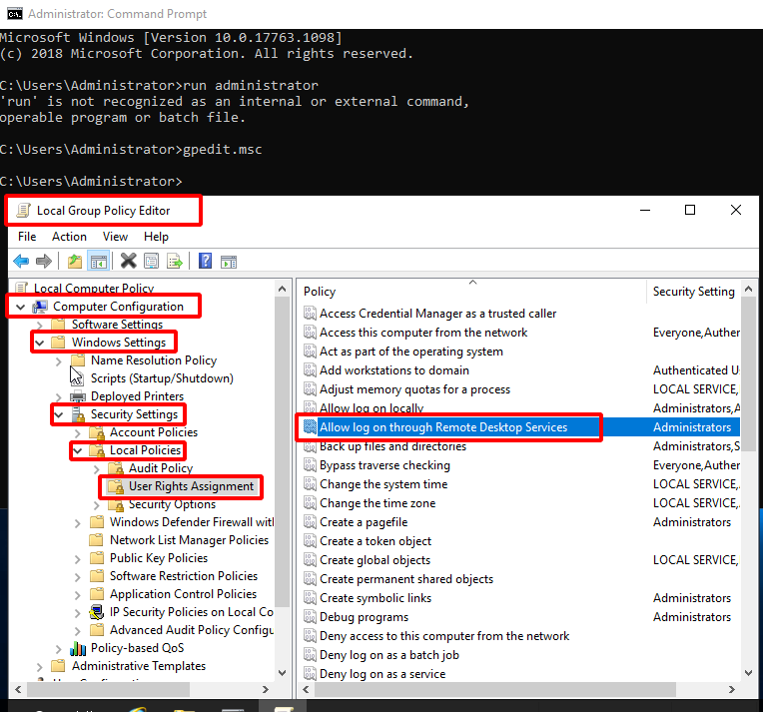Click the Scripts (Startup/Shutdown) icon
The height and width of the screenshot is (712, 763).
point(78,378)
